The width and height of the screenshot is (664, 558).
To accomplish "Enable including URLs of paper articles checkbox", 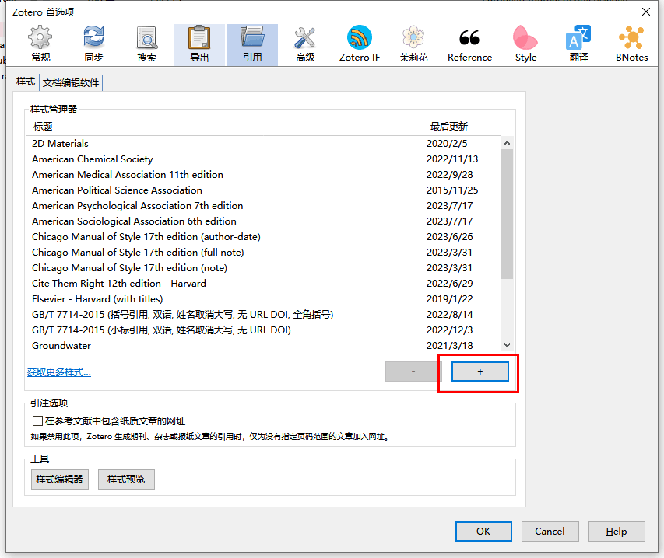I will [x=38, y=420].
